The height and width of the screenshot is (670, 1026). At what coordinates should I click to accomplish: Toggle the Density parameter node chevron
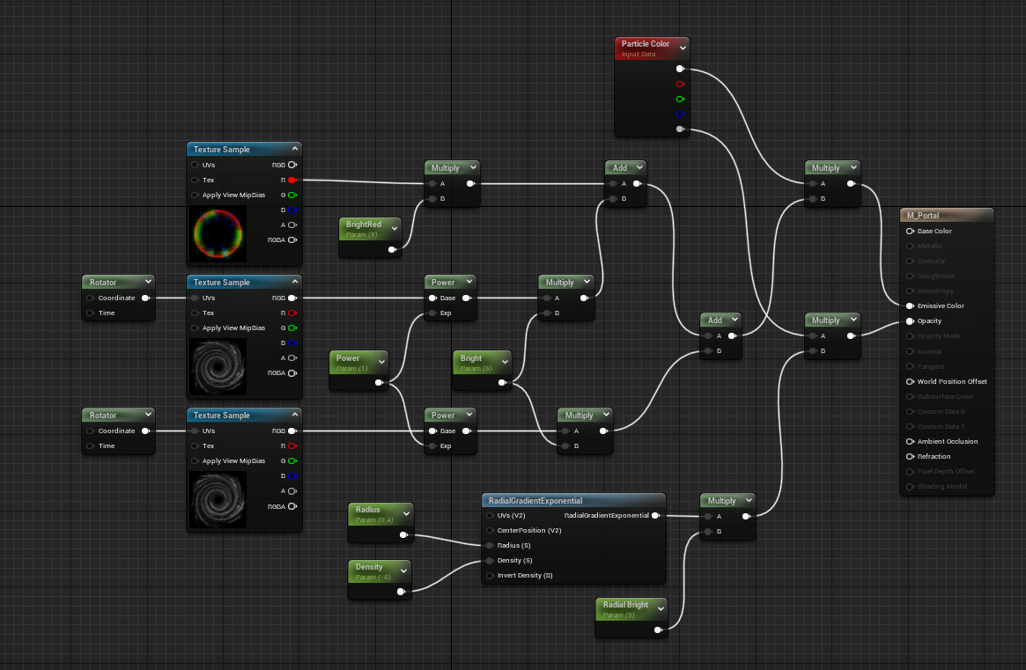pyautogui.click(x=403, y=571)
